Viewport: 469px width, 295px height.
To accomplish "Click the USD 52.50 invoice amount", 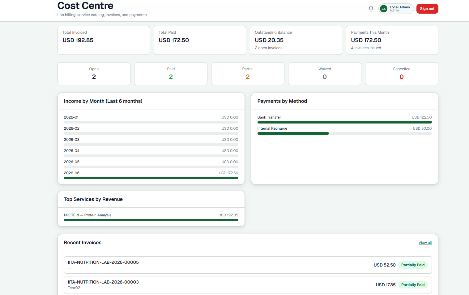I will point(385,265).
